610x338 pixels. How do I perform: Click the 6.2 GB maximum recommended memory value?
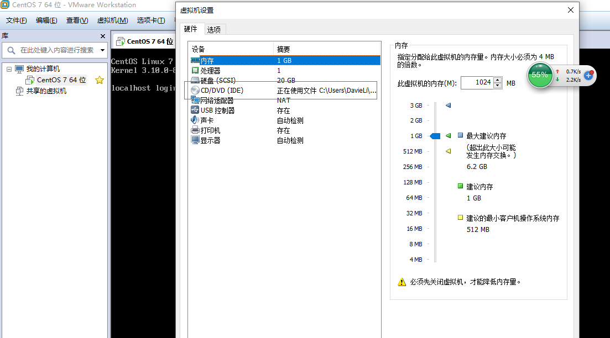[x=477, y=167]
